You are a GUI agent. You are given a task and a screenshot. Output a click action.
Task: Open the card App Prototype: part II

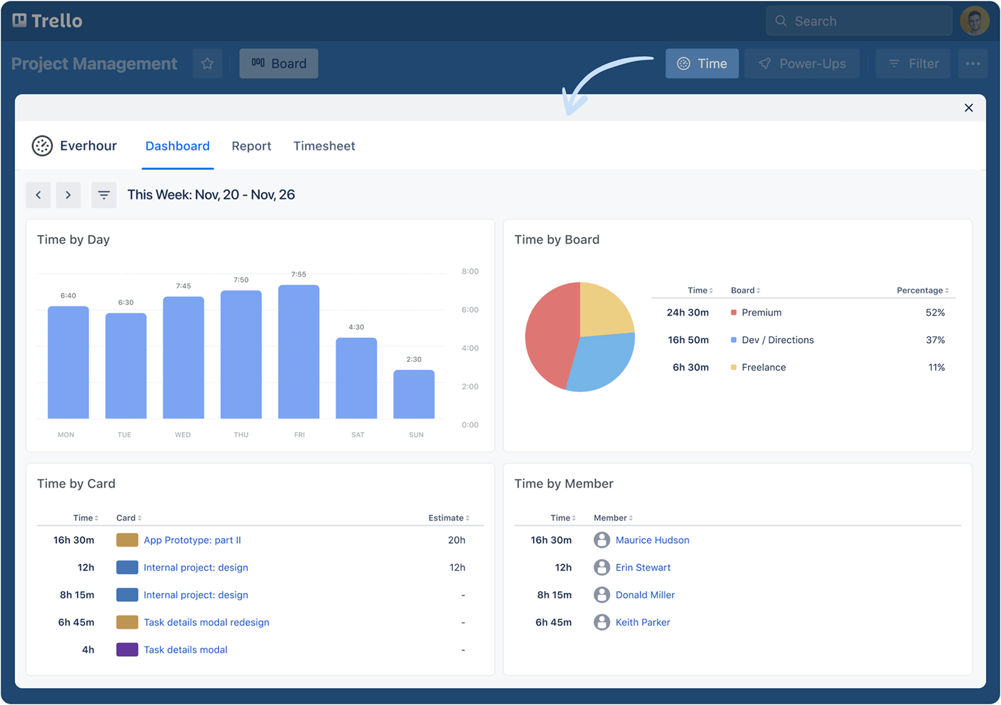click(192, 540)
